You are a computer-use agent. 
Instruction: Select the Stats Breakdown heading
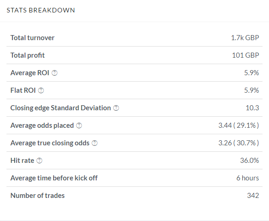pyautogui.click(x=41, y=10)
